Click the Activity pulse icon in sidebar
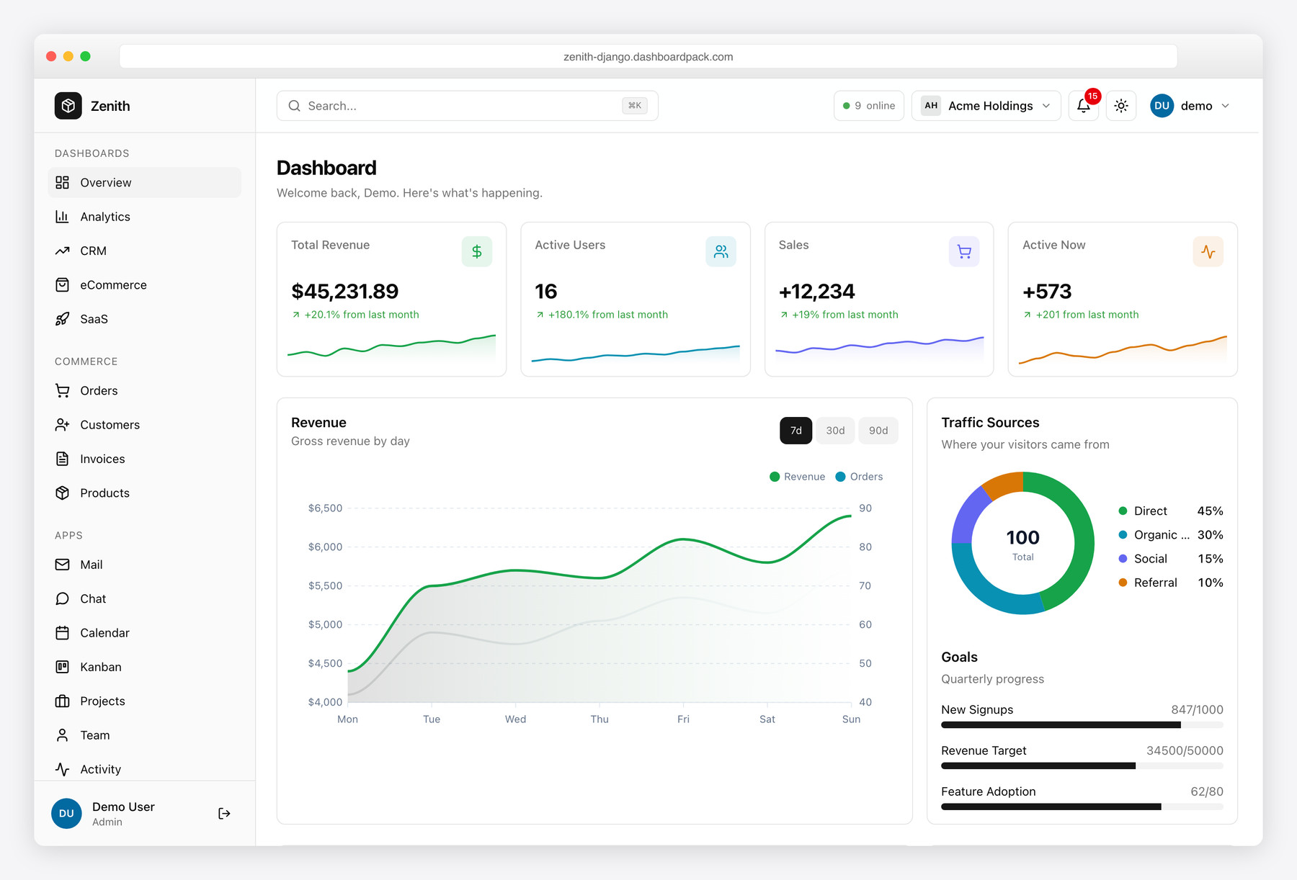 [x=63, y=769]
